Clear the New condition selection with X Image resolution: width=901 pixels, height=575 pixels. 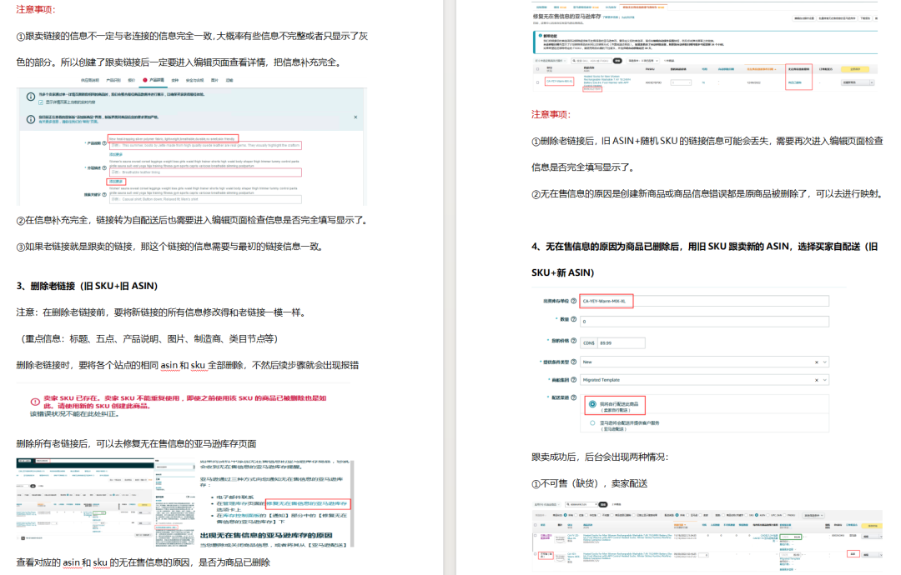(x=814, y=362)
